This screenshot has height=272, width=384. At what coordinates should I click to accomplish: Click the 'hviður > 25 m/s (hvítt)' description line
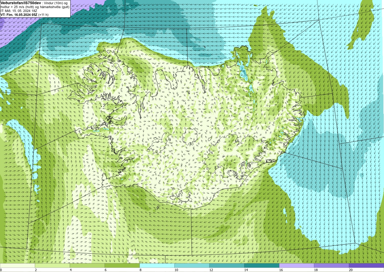coord(35,7)
